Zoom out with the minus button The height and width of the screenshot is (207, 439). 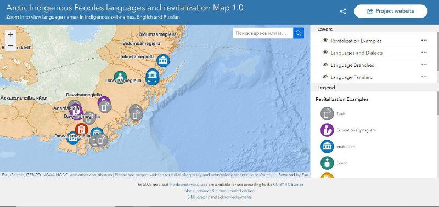click(x=10, y=45)
